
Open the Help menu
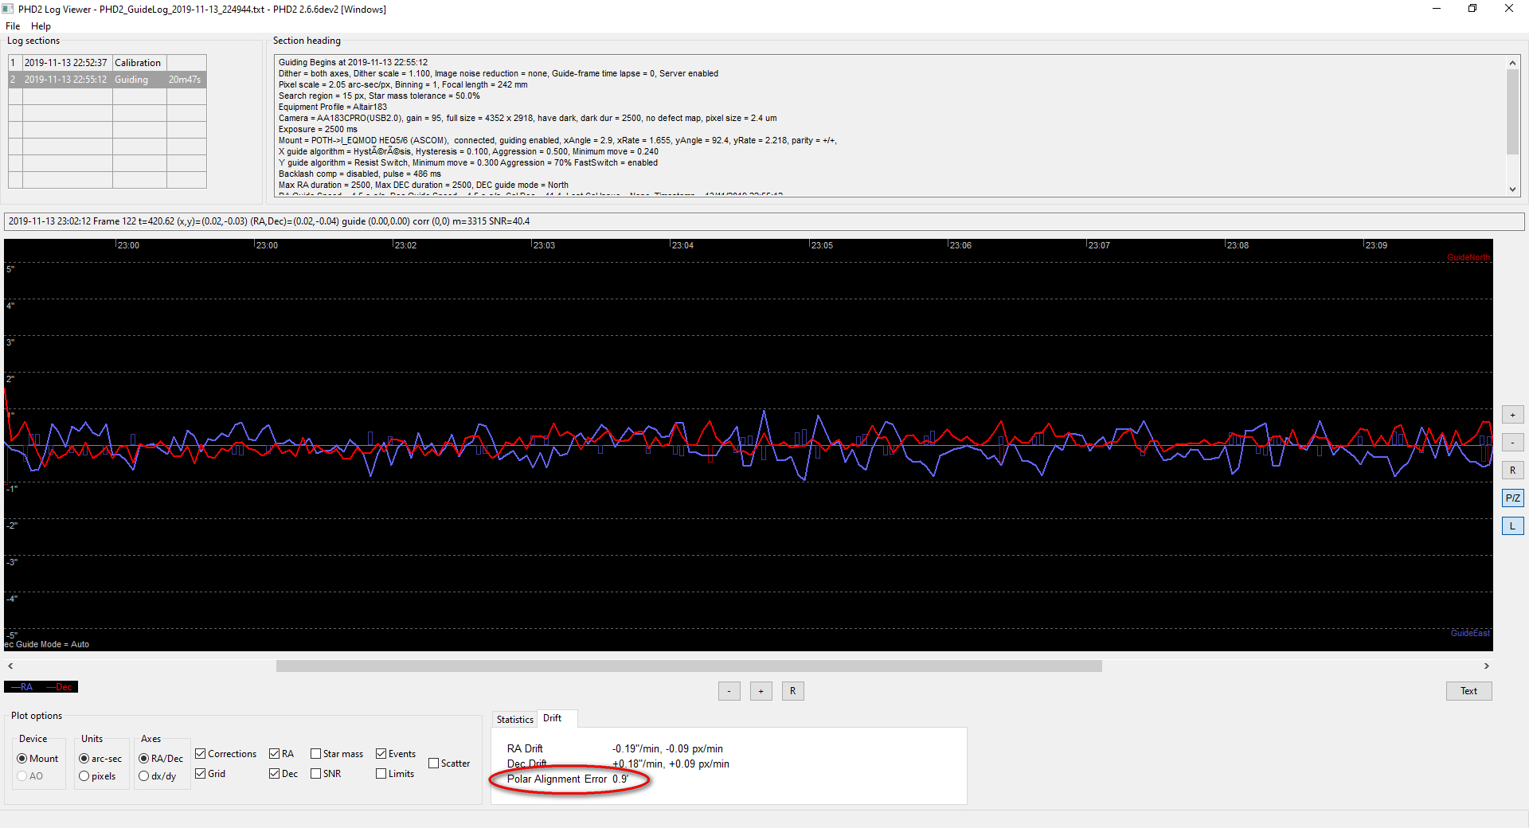pyautogui.click(x=41, y=26)
